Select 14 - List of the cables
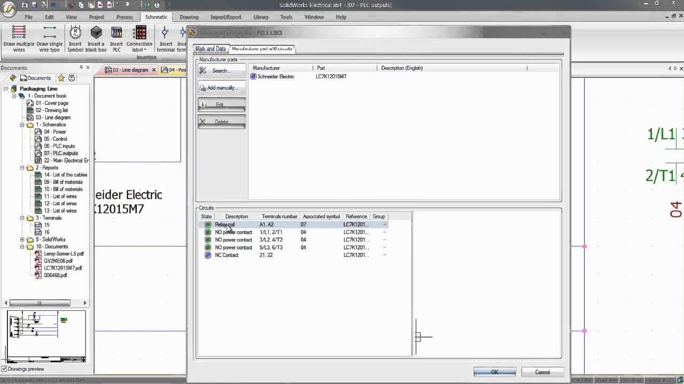This screenshot has width=684, height=384. pyautogui.click(x=65, y=175)
